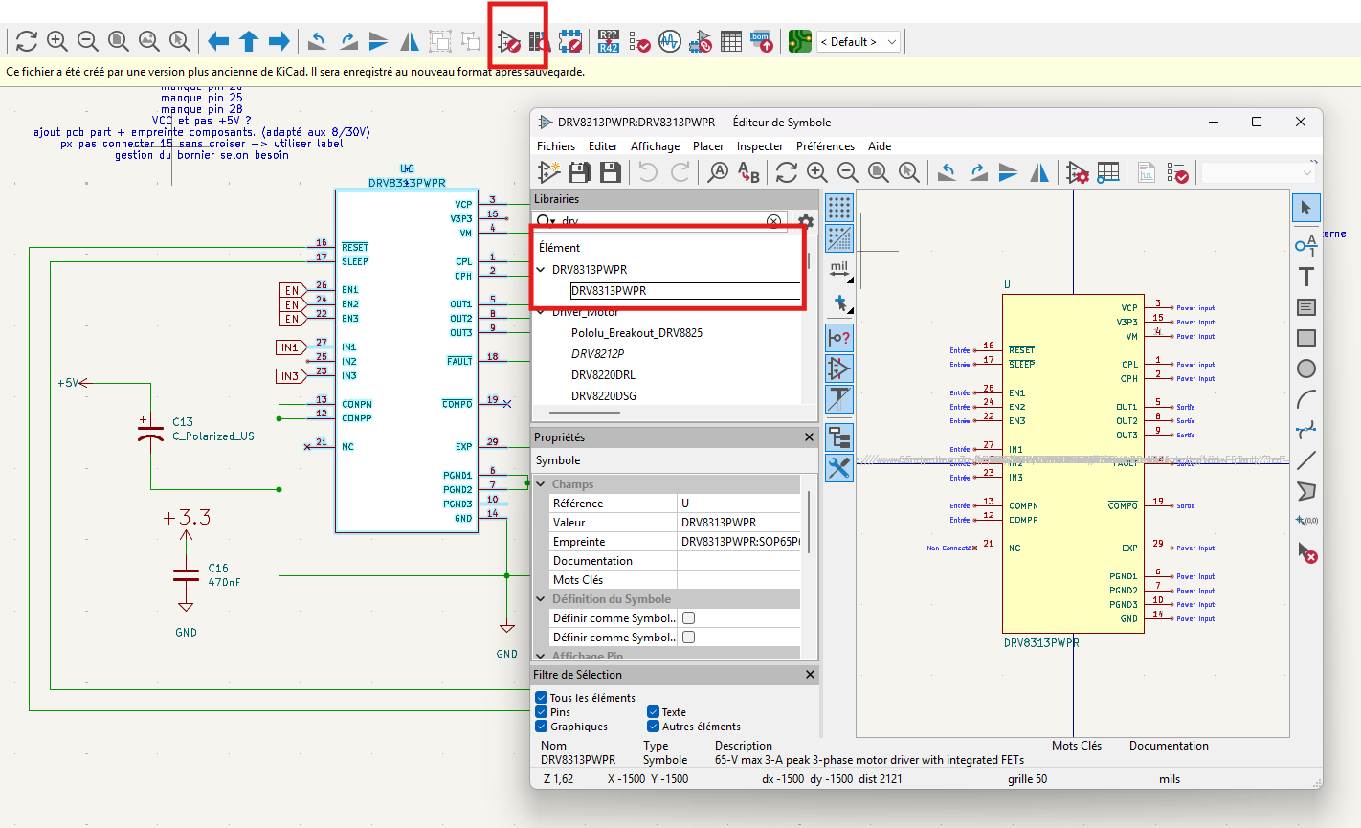1361x828 pixels.
Task: Select the DRV8220DRL symbol in the library list
Action: [603, 374]
